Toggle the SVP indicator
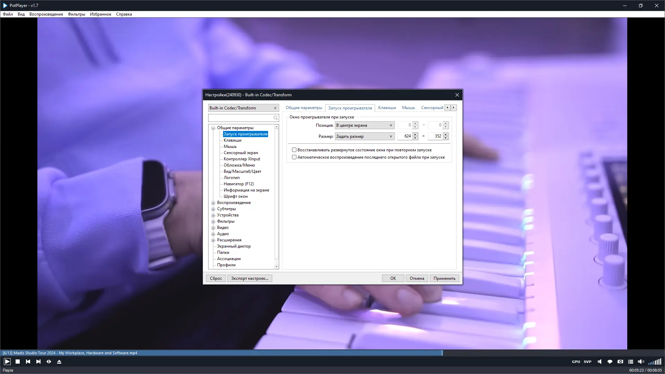 pyautogui.click(x=587, y=362)
